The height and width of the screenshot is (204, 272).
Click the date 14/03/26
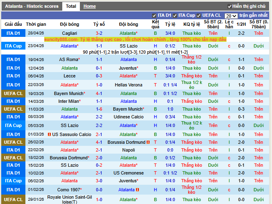click(x=36, y=101)
